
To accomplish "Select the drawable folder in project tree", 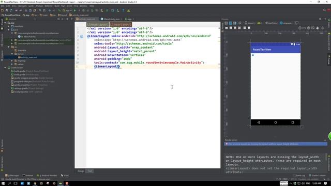I will coord(21,51).
